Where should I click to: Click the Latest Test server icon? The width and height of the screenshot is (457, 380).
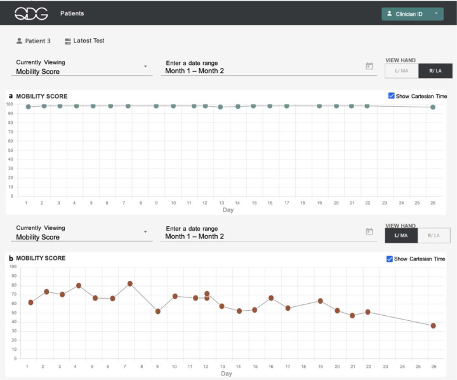[68, 41]
